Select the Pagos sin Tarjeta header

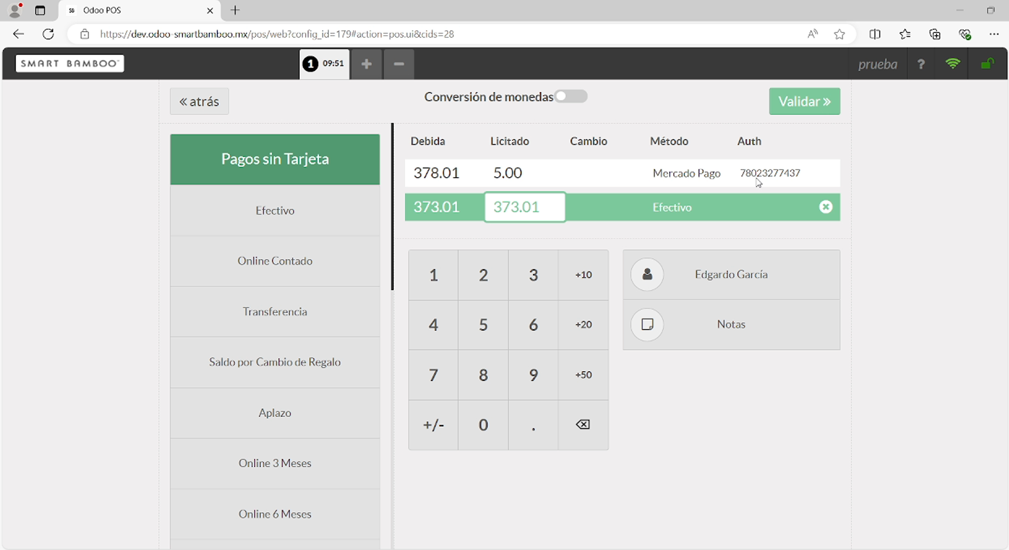coord(275,159)
